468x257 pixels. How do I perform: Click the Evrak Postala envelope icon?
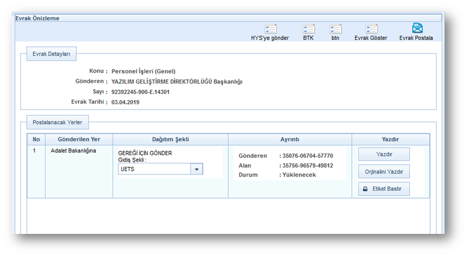click(x=417, y=28)
